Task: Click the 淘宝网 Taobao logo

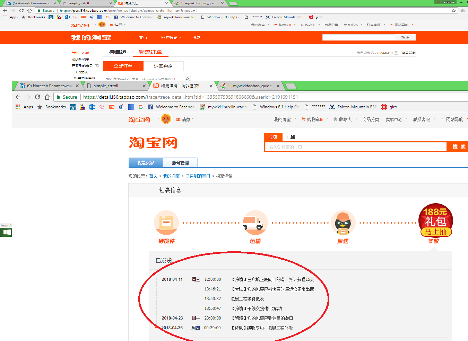Action: tap(154, 143)
